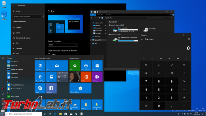Select the Chiaro radio option
The width and height of the screenshot is (206, 116).
point(49,54)
